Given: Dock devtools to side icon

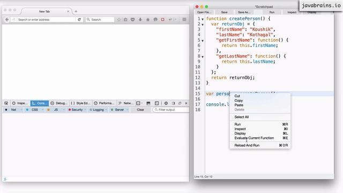Looking at the screenshot, I should click(x=173, y=103).
